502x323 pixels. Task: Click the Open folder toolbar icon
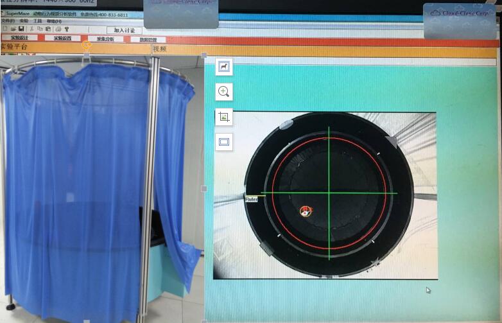[13, 29]
